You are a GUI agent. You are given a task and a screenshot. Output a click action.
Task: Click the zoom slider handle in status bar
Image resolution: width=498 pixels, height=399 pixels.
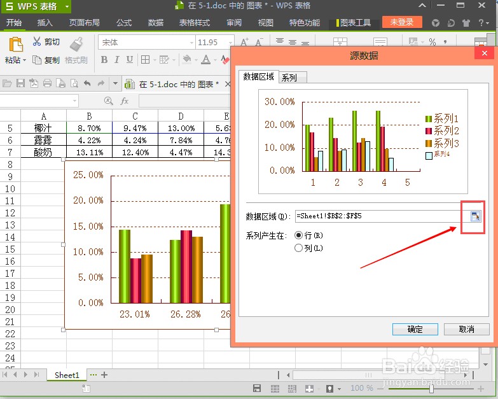click(x=431, y=389)
